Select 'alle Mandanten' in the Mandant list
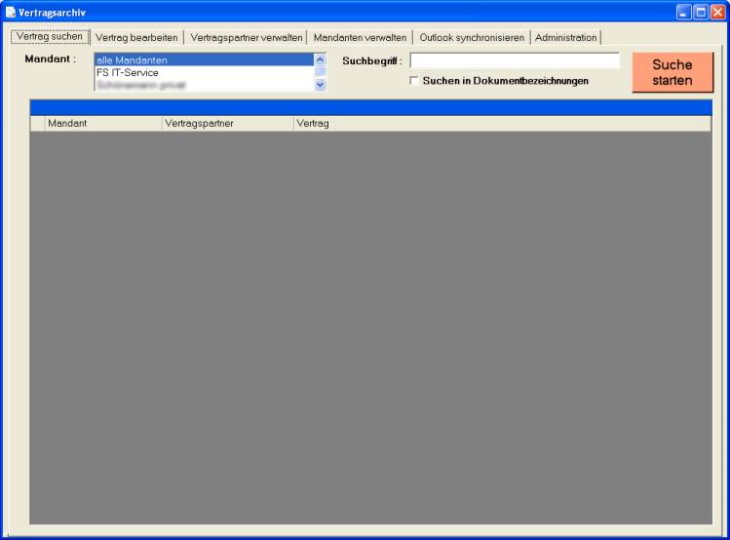Screen dimensions: 730x540 [203, 60]
